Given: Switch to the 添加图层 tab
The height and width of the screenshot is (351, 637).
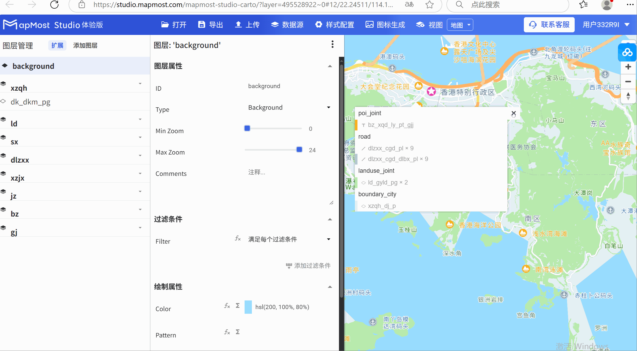Looking at the screenshot, I should 85,45.
